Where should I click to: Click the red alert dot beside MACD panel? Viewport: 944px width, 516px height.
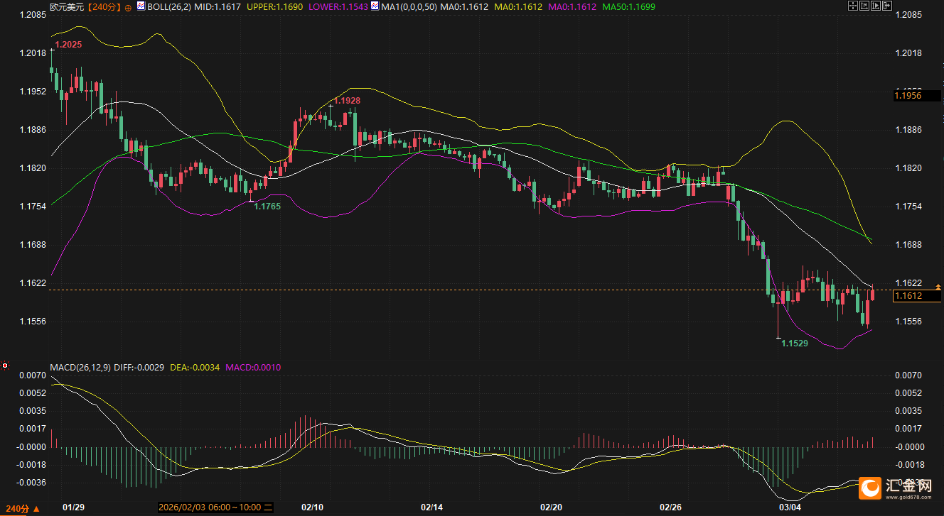[x=5, y=366]
